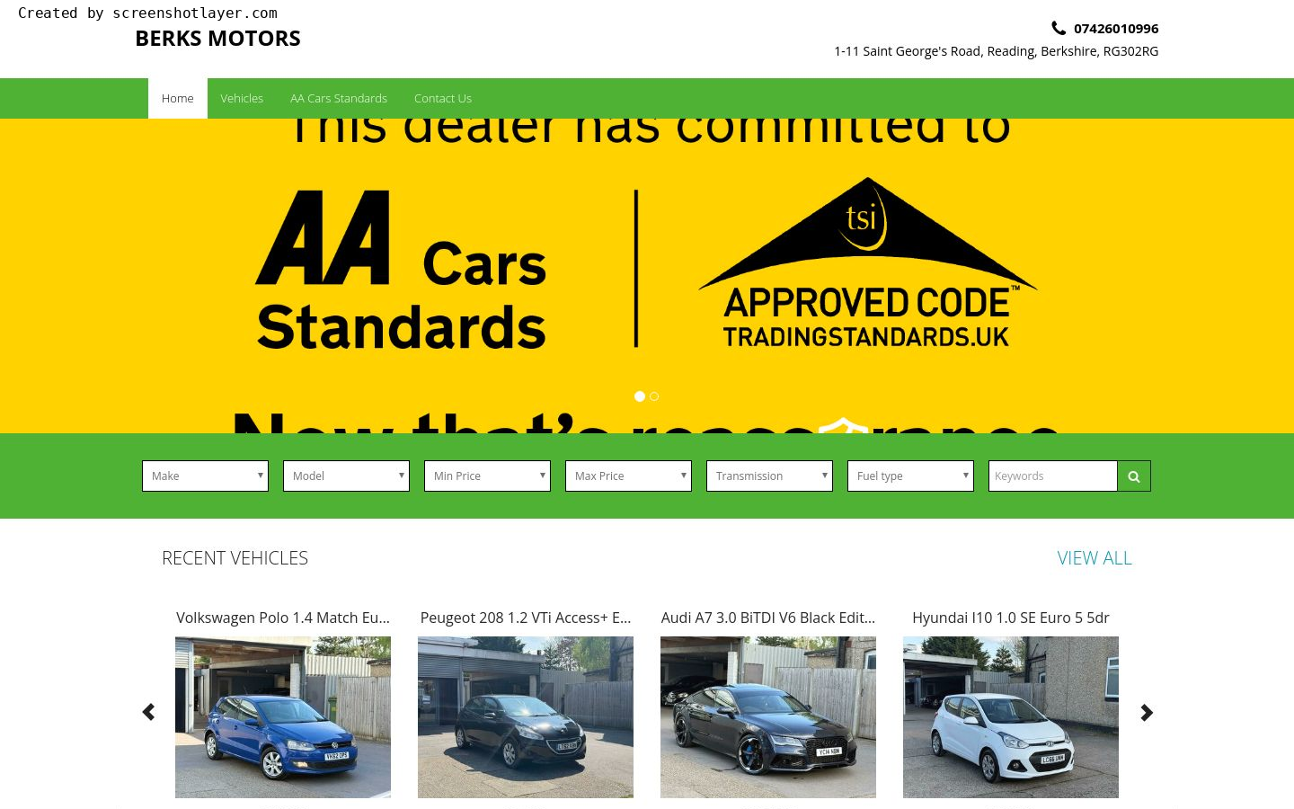Expand the Min Price dropdown

(x=487, y=476)
